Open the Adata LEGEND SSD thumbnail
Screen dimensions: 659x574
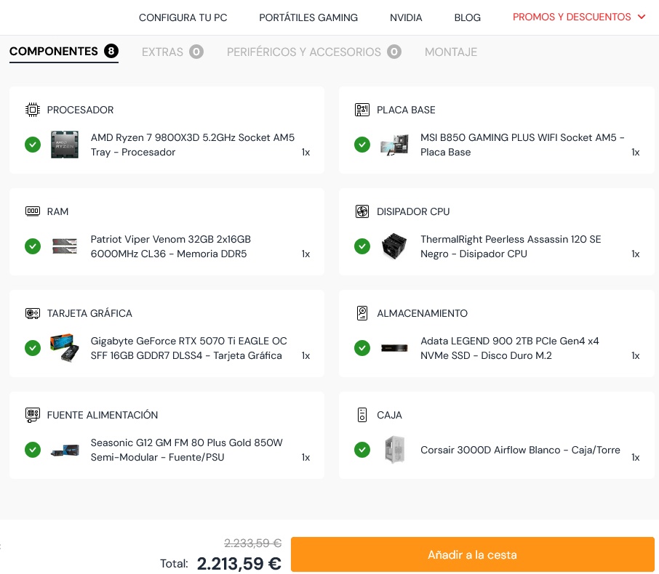[x=394, y=348]
